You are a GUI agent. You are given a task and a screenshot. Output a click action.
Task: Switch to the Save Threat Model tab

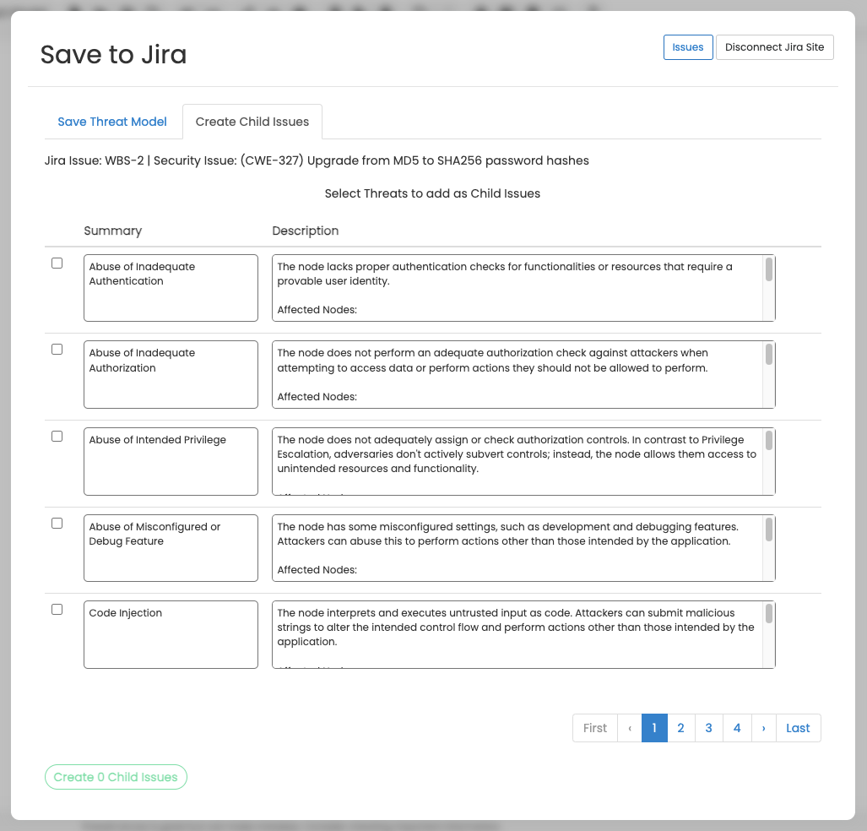(x=112, y=122)
